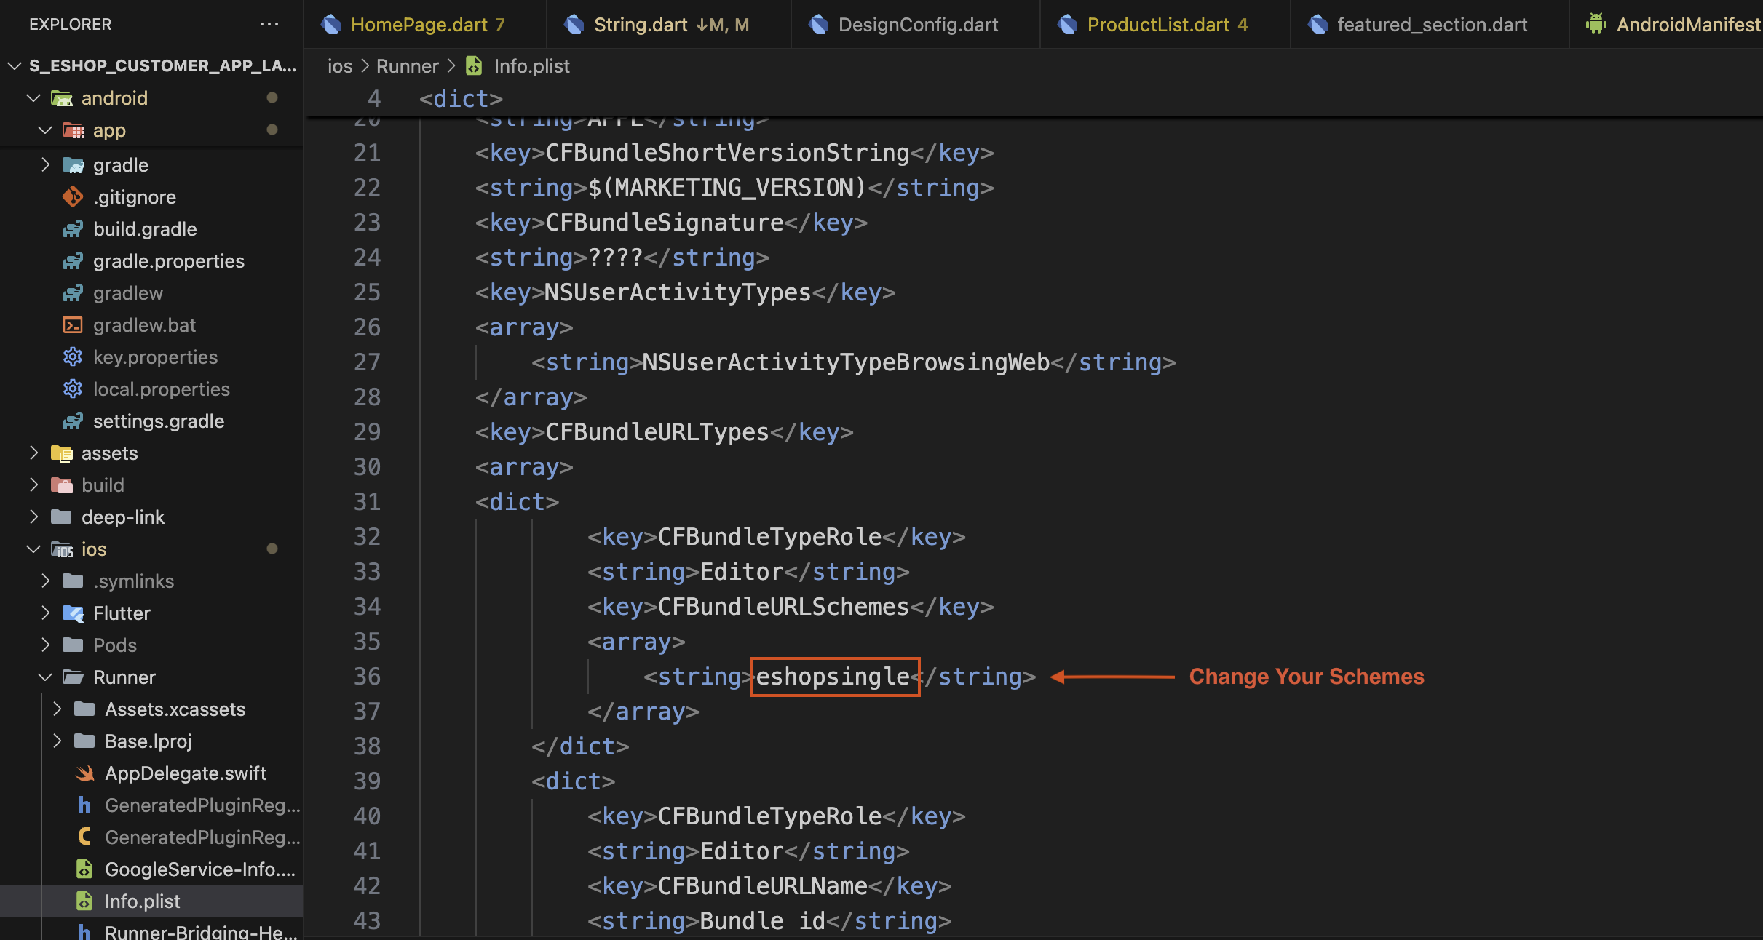
Task: Switch to featured_section.dart tab
Action: [x=1431, y=25]
